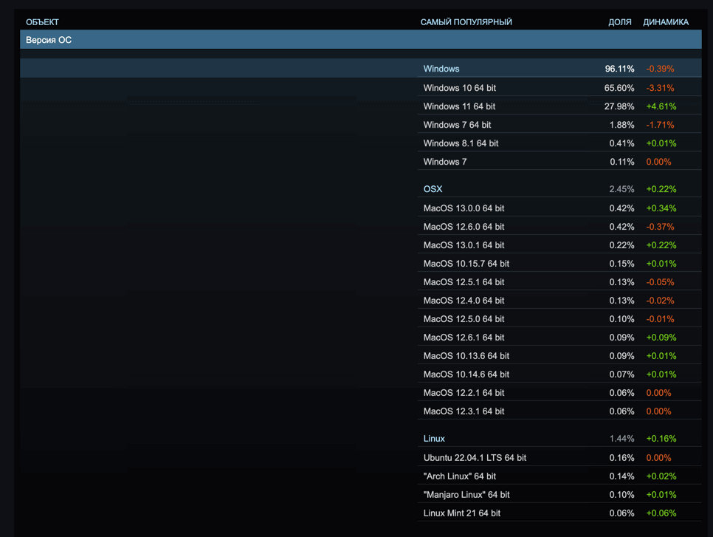Click the Windows 7 64 bit row
The height and width of the screenshot is (537, 713).
click(559, 125)
